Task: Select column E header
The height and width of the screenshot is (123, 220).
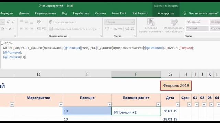Action: point(87,74)
